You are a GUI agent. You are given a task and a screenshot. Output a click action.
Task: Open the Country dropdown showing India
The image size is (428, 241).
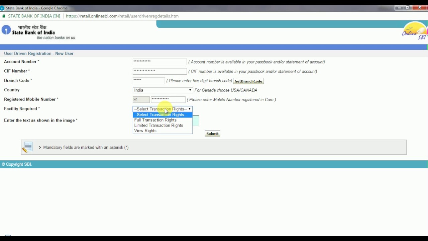point(163,90)
